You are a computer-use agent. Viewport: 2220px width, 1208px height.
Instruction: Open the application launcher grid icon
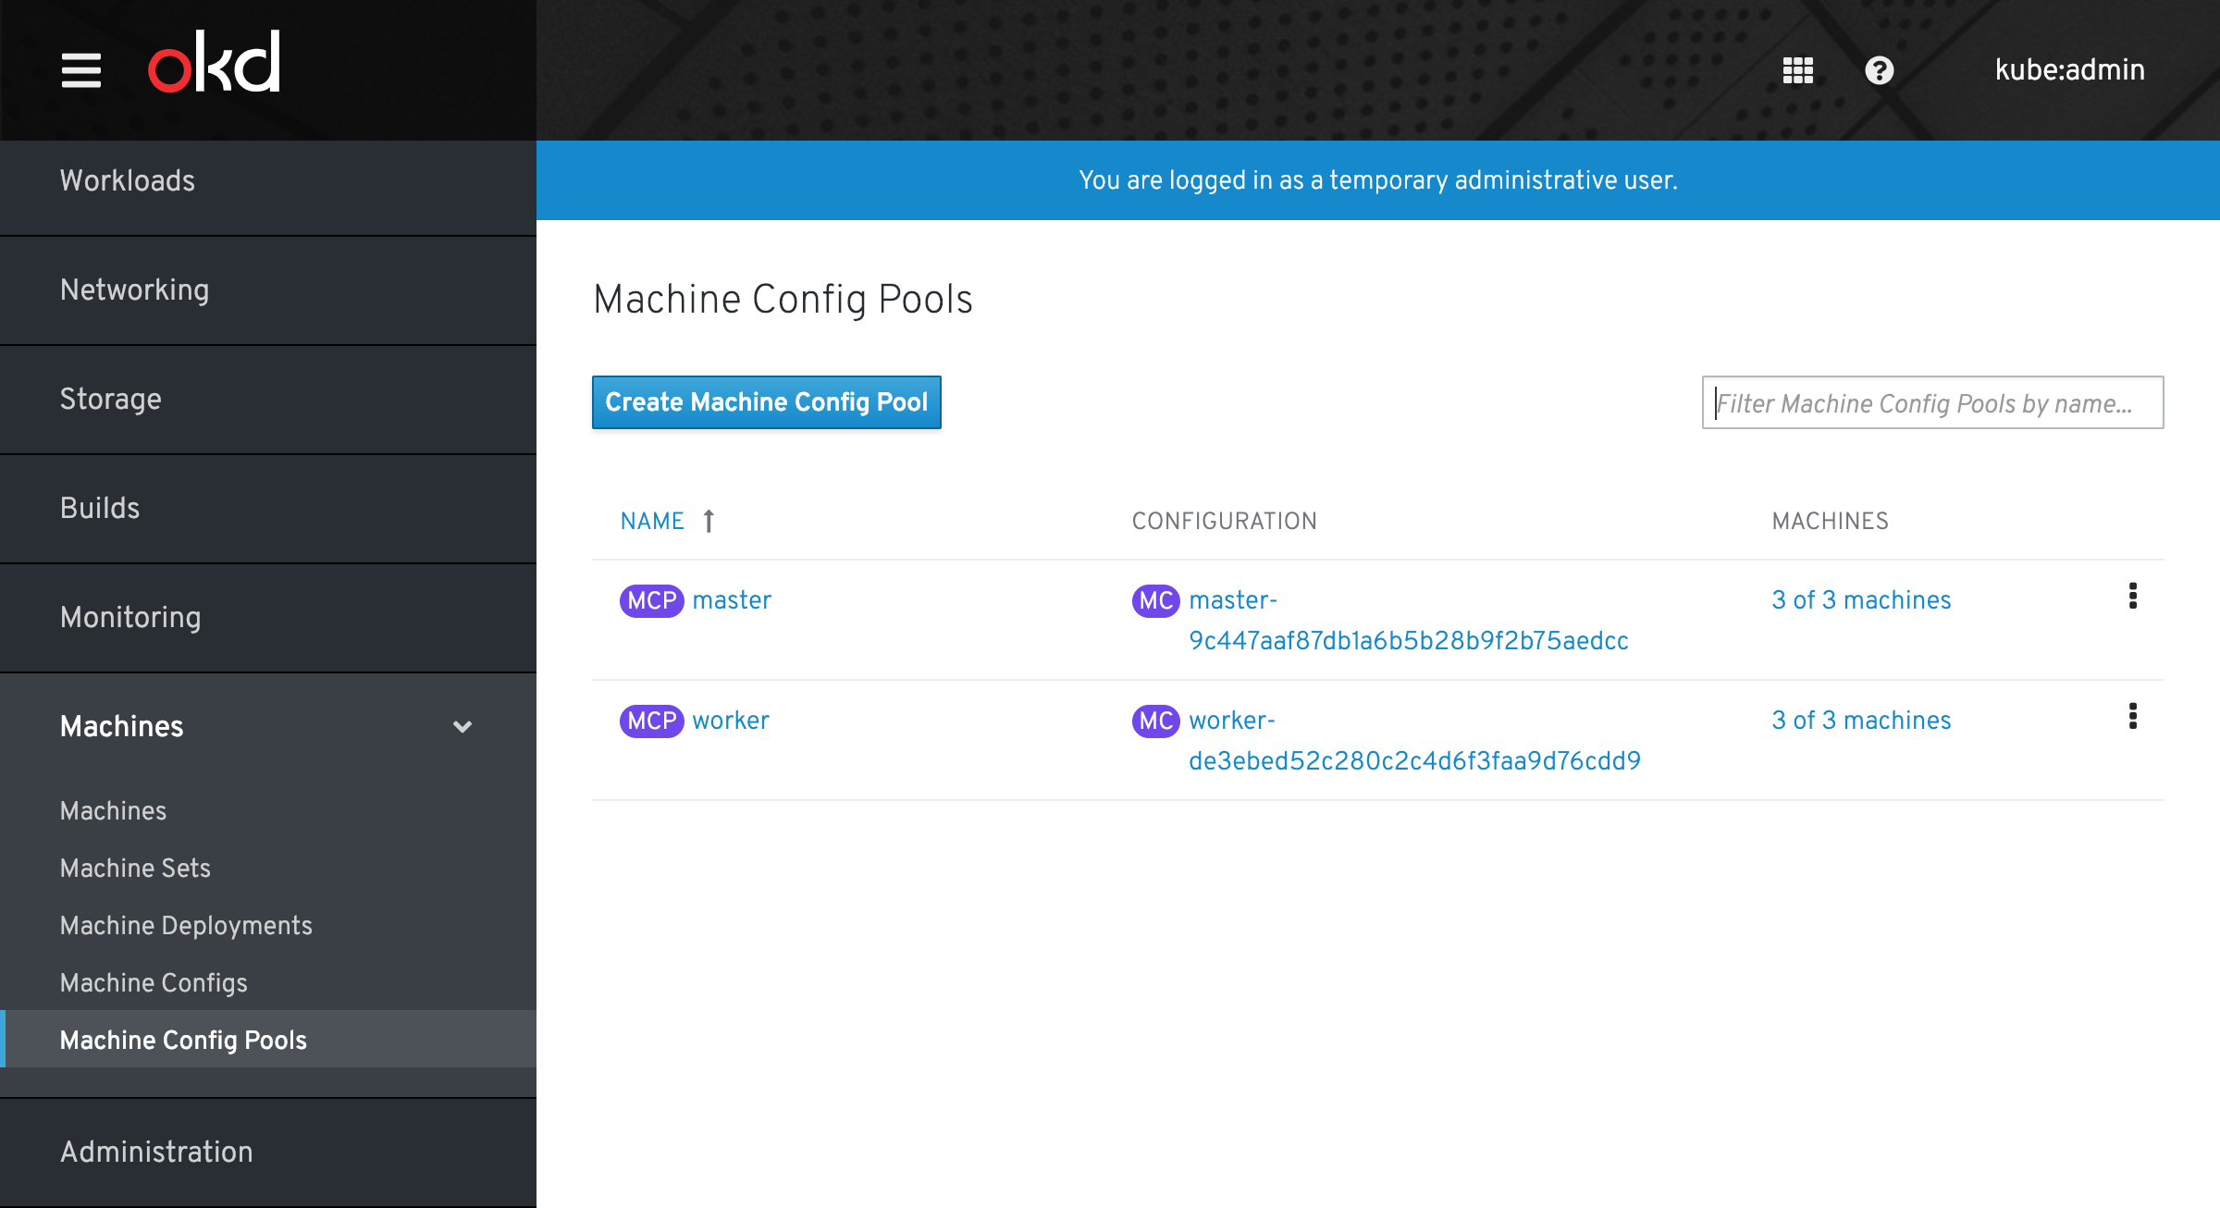click(1797, 70)
